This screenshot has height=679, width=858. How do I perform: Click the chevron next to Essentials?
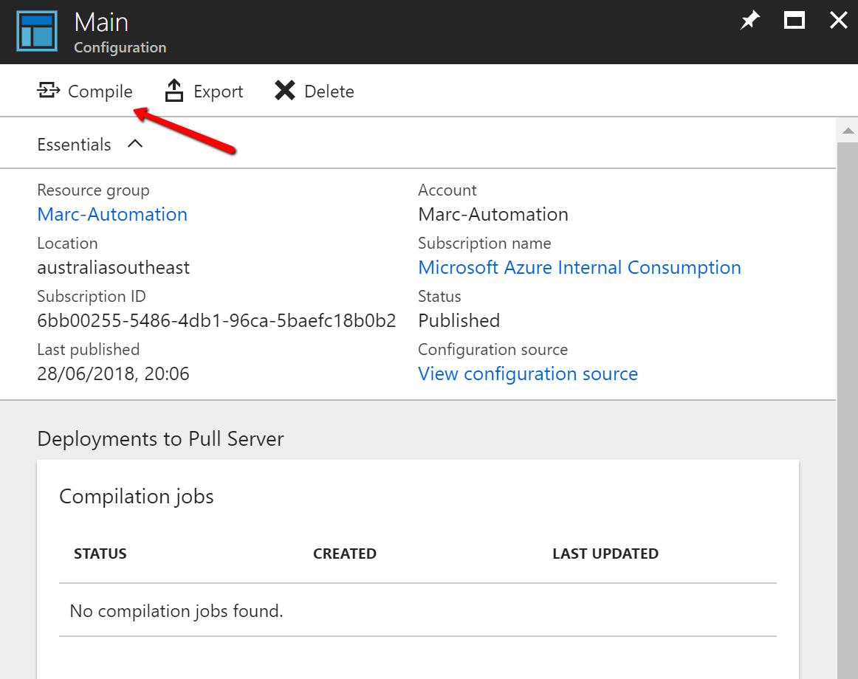point(135,144)
